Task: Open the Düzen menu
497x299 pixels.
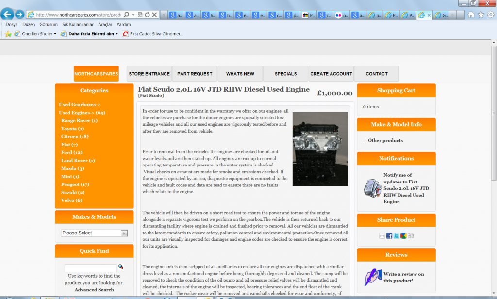Action: pyautogui.click(x=29, y=24)
